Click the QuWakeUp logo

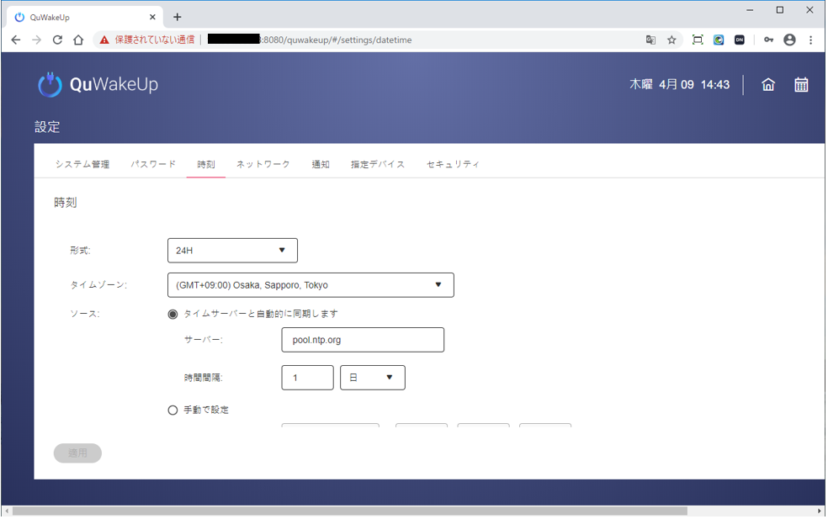[x=98, y=85]
